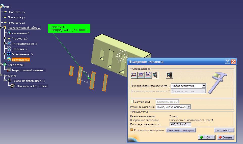Viewport: 243px width, 144px height.
Task: Click the plane icon beside Плоскость.3
Action: click(x=9, y=38)
